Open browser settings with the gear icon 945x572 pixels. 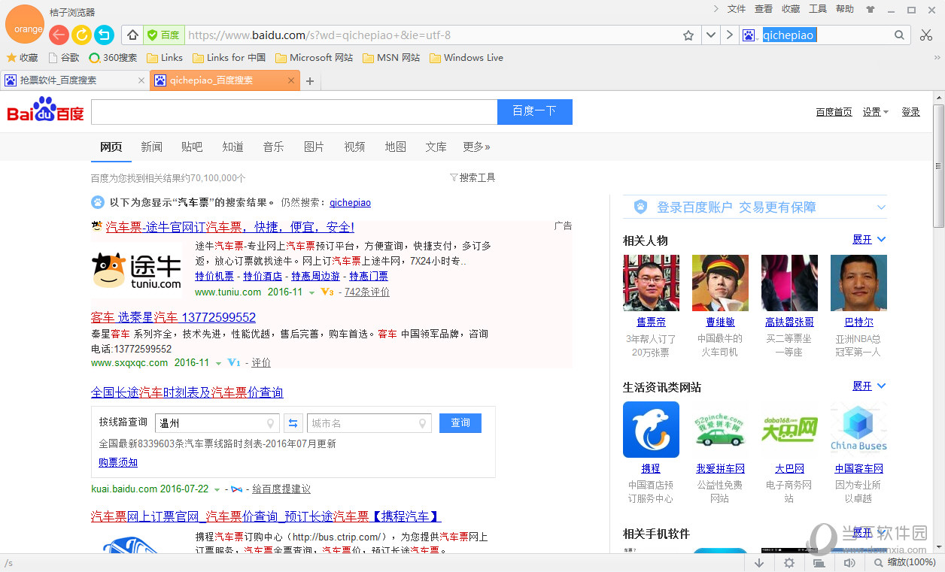(x=789, y=562)
